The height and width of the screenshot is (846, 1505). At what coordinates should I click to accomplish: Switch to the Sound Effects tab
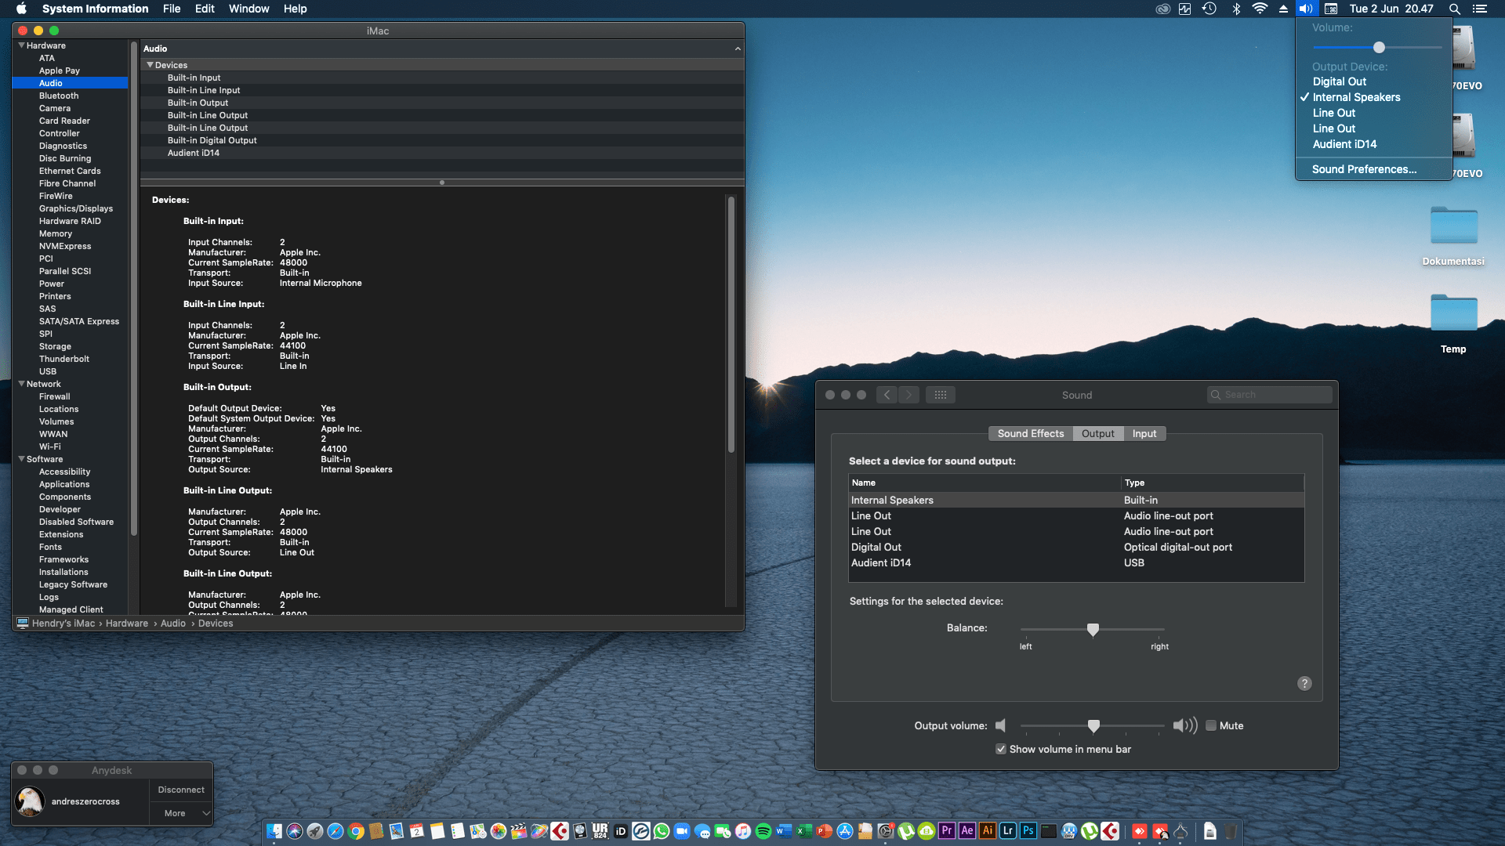pyautogui.click(x=1030, y=433)
